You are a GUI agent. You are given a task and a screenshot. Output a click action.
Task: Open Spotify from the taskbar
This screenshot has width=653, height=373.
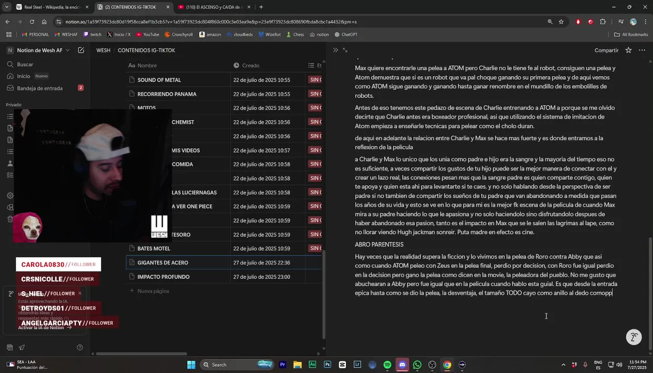coord(387,365)
